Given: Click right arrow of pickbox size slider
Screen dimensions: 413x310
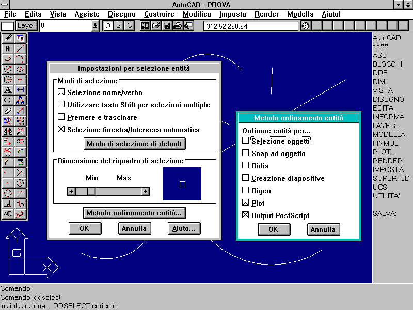Looking at the screenshot, I should 145,191.
